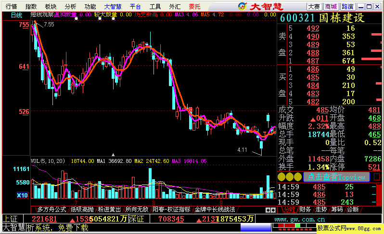This screenshot has width=384, height=234.
Task: Switch to the 走势 tab
Action: tap(321, 209)
